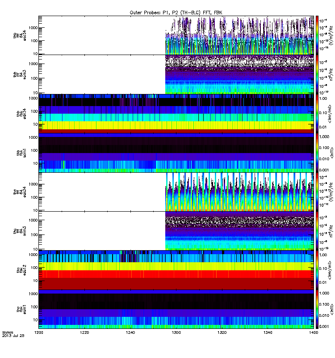Screen dimensions: 335x358
Task: Click the (V/m)²/Hz unit label beside thb eac34 color bar
Action: 332,35
